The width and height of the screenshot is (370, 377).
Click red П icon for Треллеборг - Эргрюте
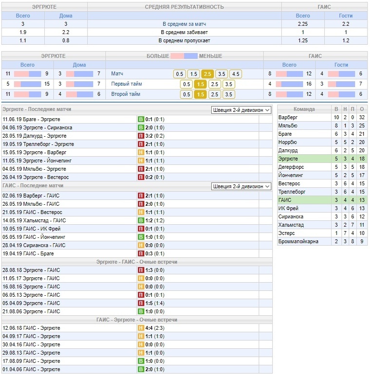tap(141, 144)
